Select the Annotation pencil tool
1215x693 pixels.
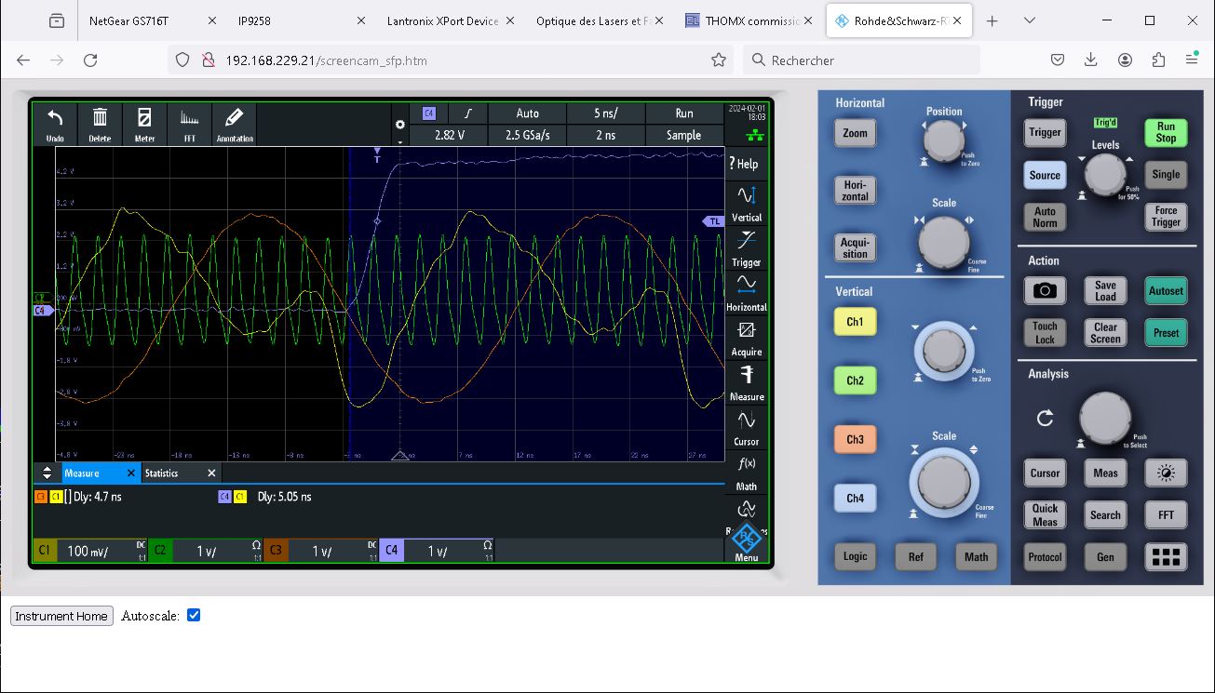234,124
